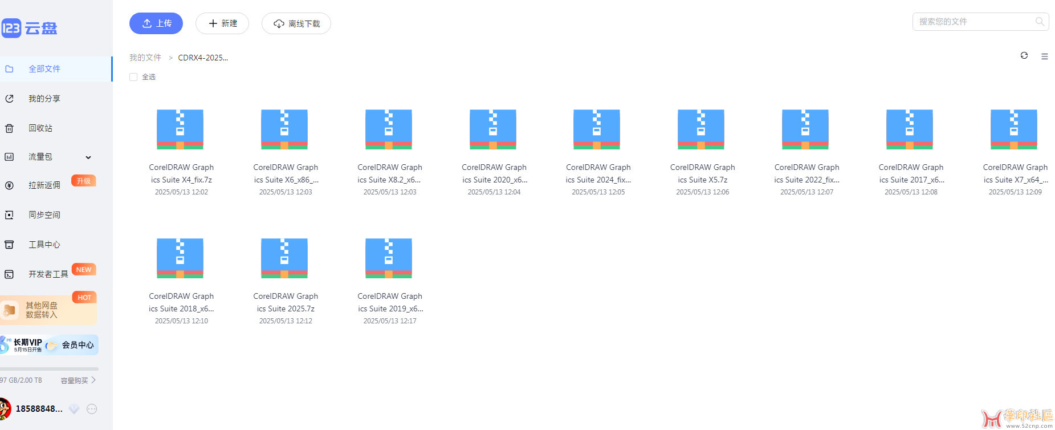Click the date '2025/05/13 12:09'
This screenshot has height=430, width=1055.
(1015, 192)
